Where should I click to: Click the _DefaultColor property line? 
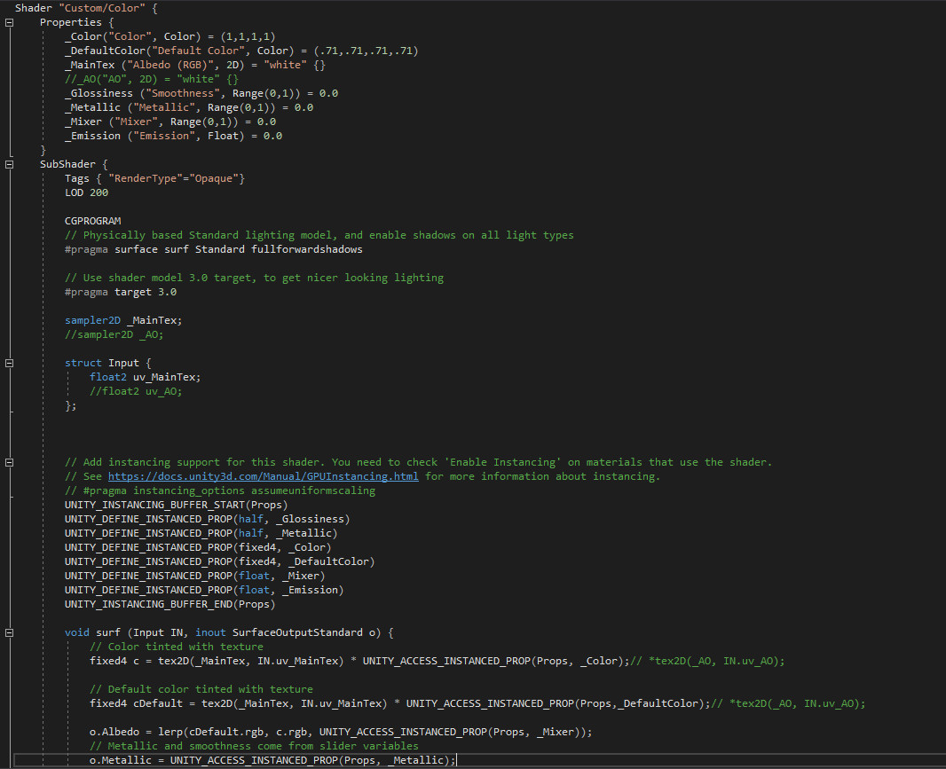pyautogui.click(x=241, y=51)
